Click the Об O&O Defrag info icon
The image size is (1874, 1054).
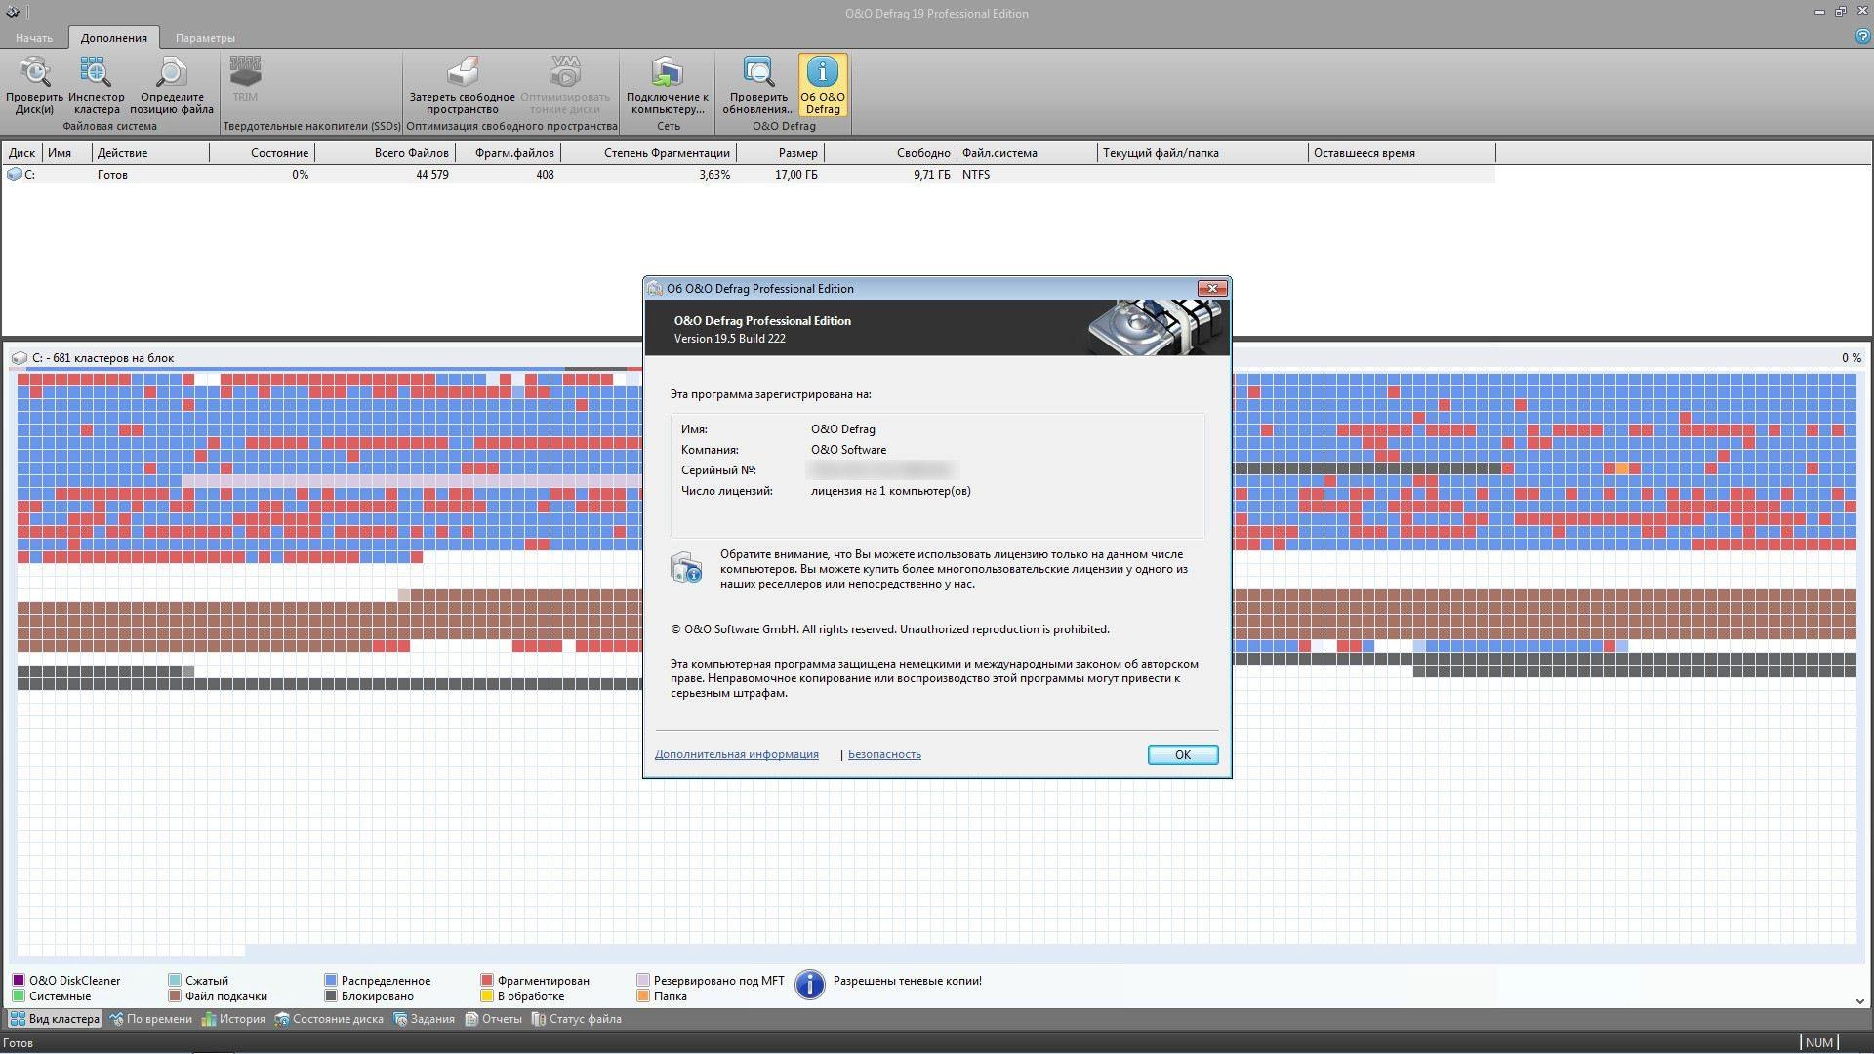coord(823,72)
